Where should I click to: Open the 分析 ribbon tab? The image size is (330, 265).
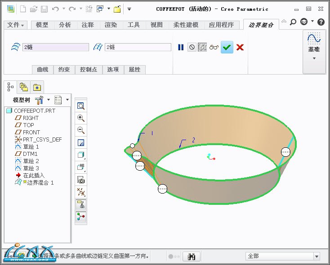[x=65, y=25]
